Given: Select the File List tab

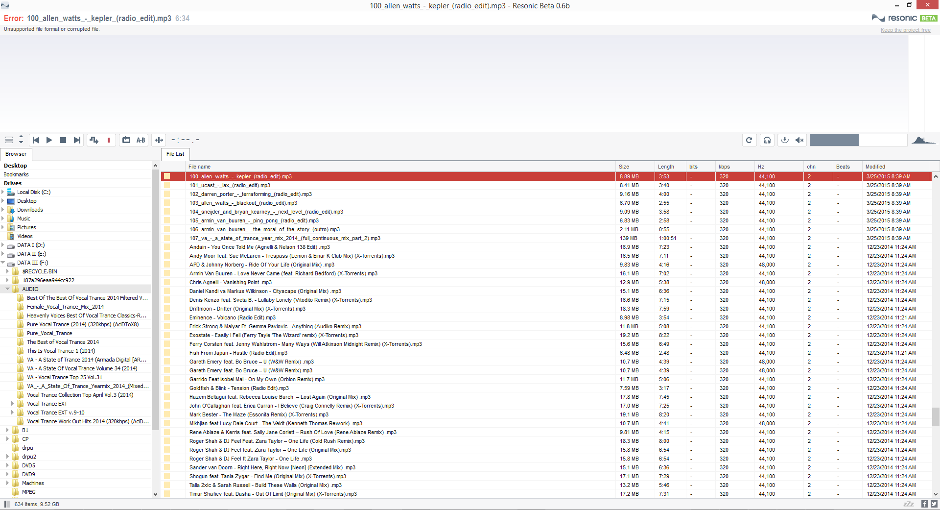Looking at the screenshot, I should pyautogui.click(x=175, y=154).
